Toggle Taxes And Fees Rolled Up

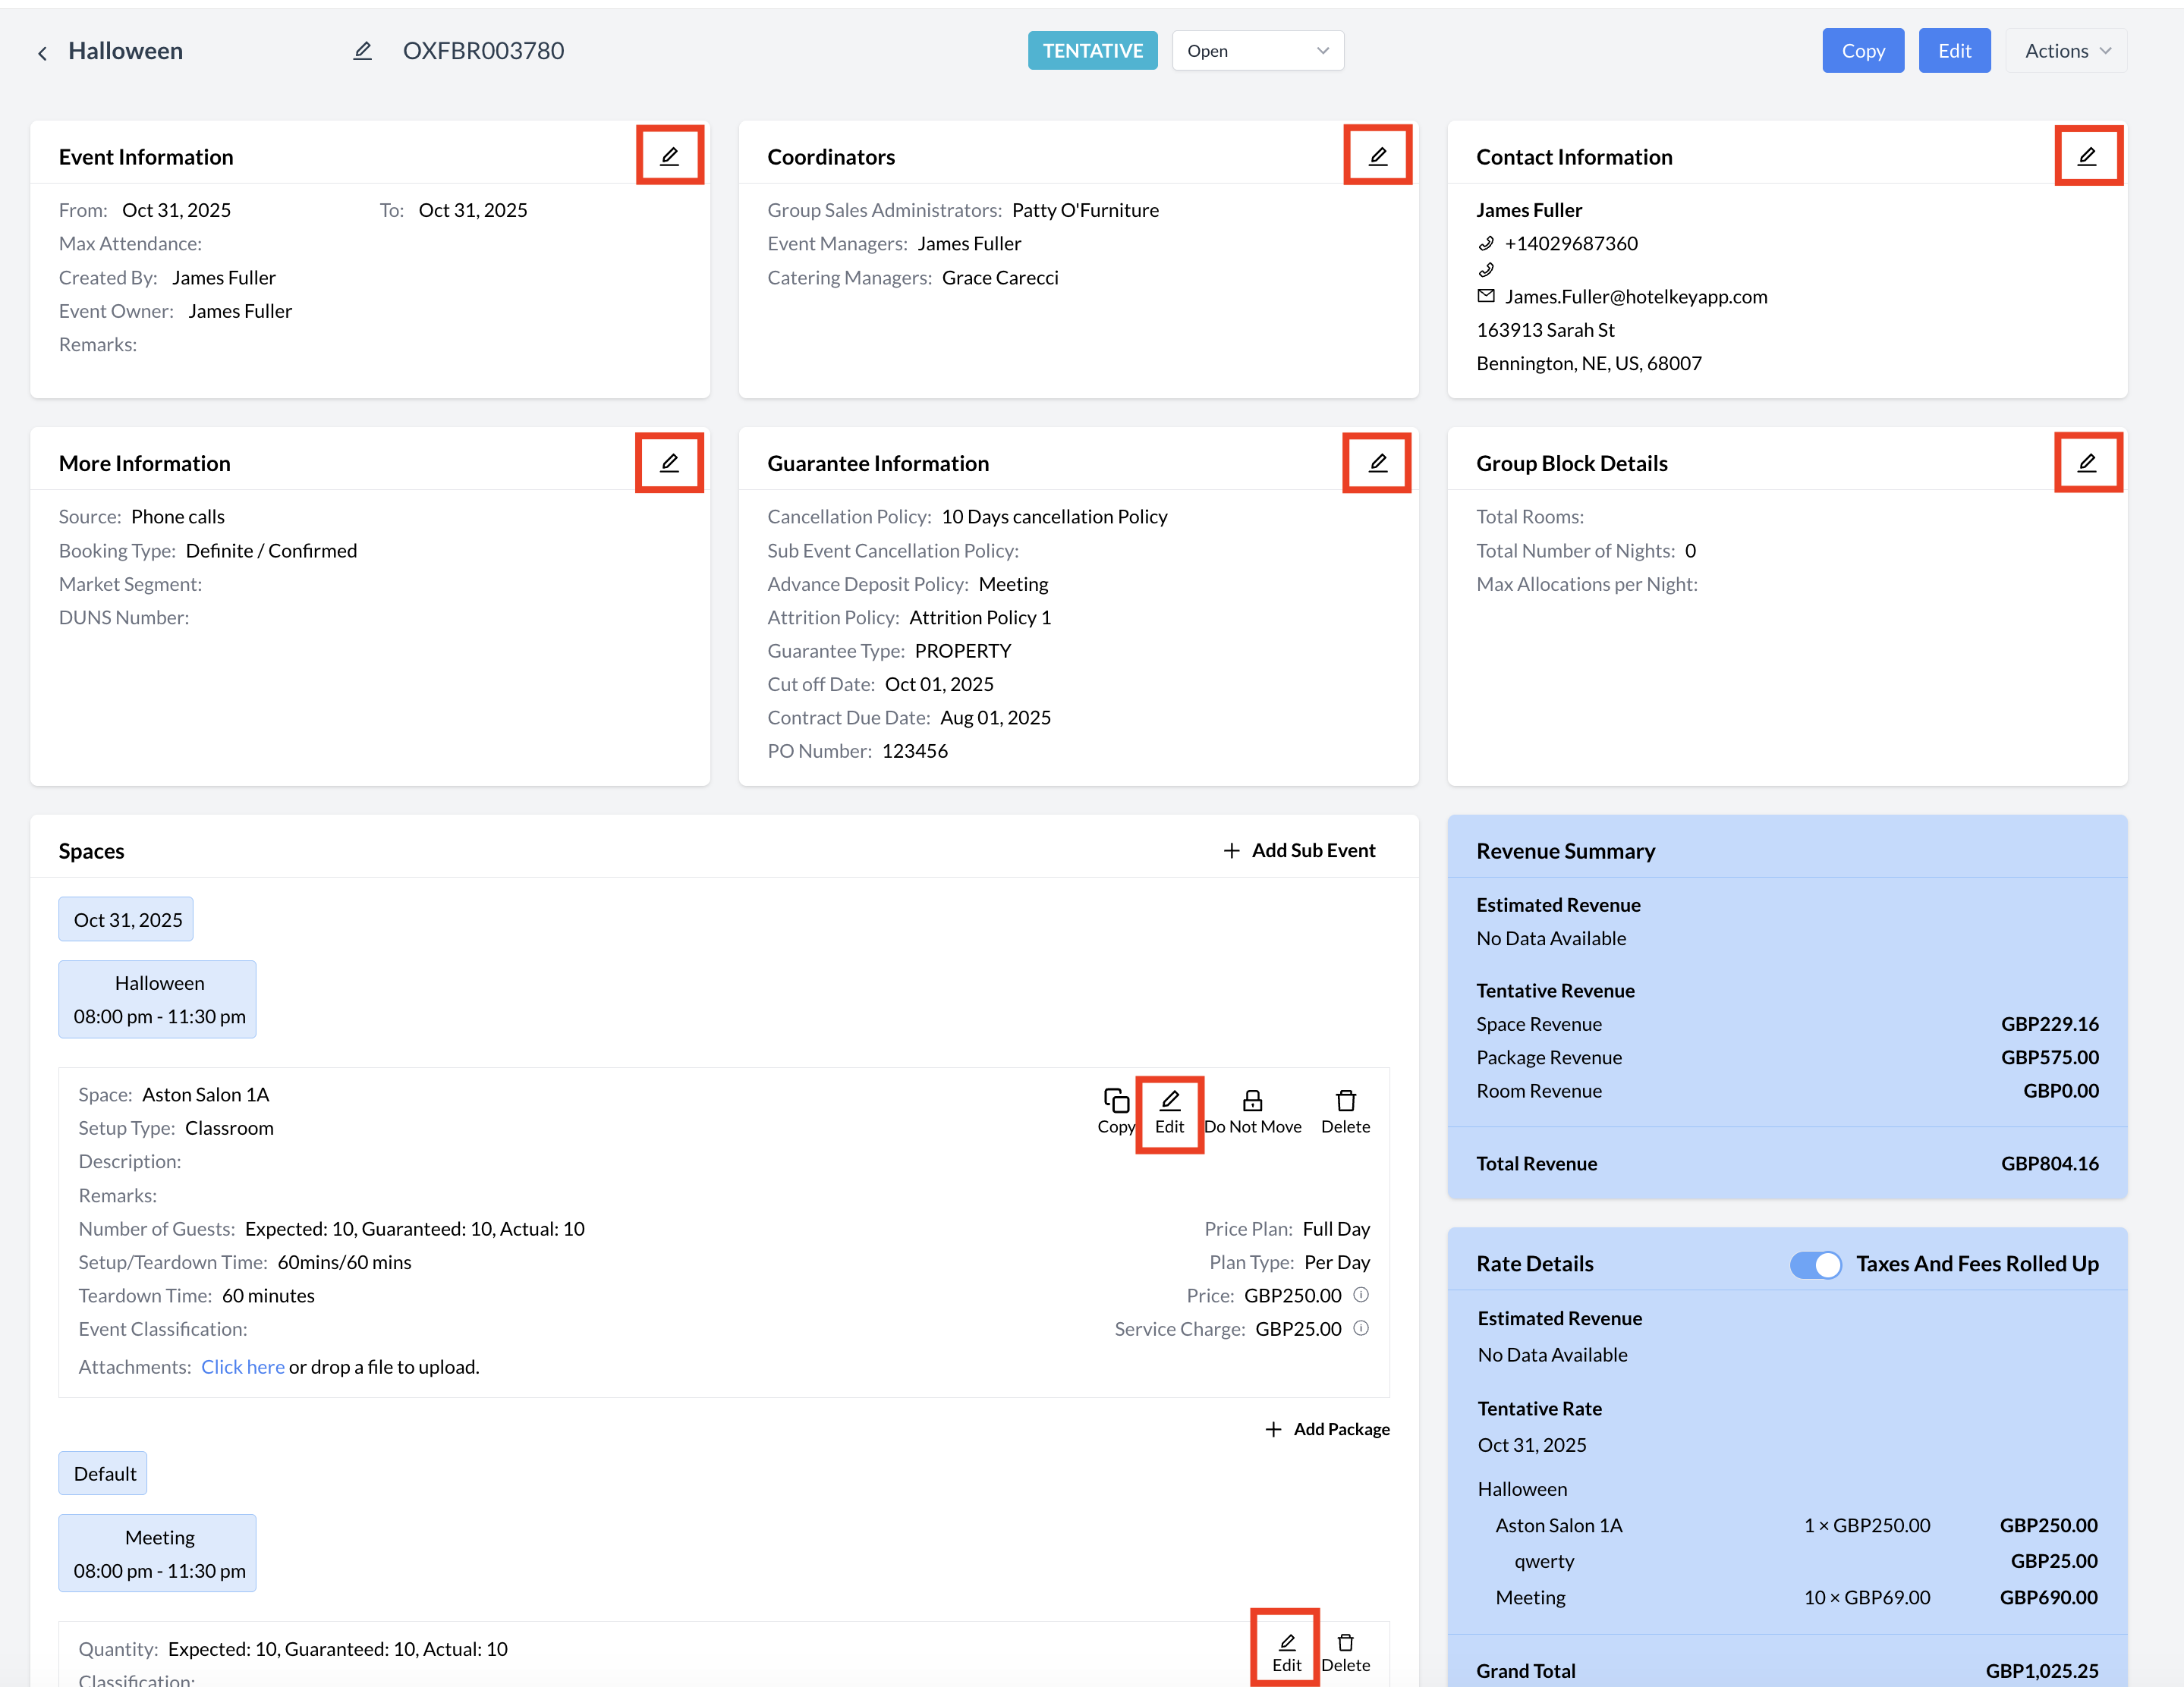[x=1814, y=1264]
